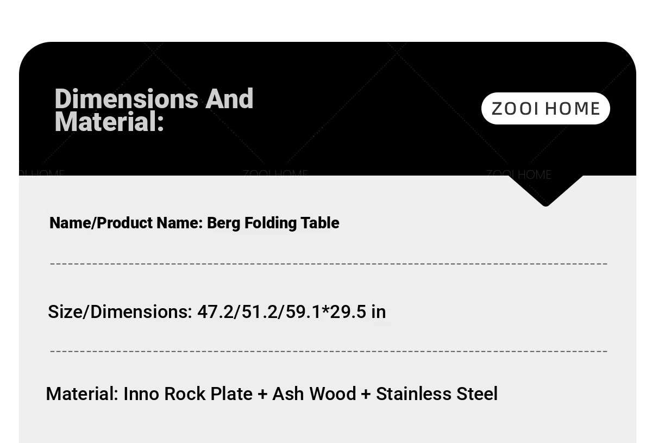Select the Berg Folding Table text
652x443 pixels.
(273, 223)
